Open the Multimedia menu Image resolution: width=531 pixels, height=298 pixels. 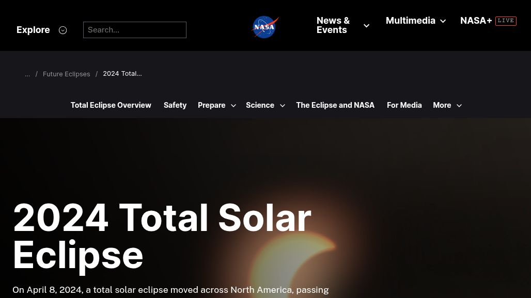411,21
